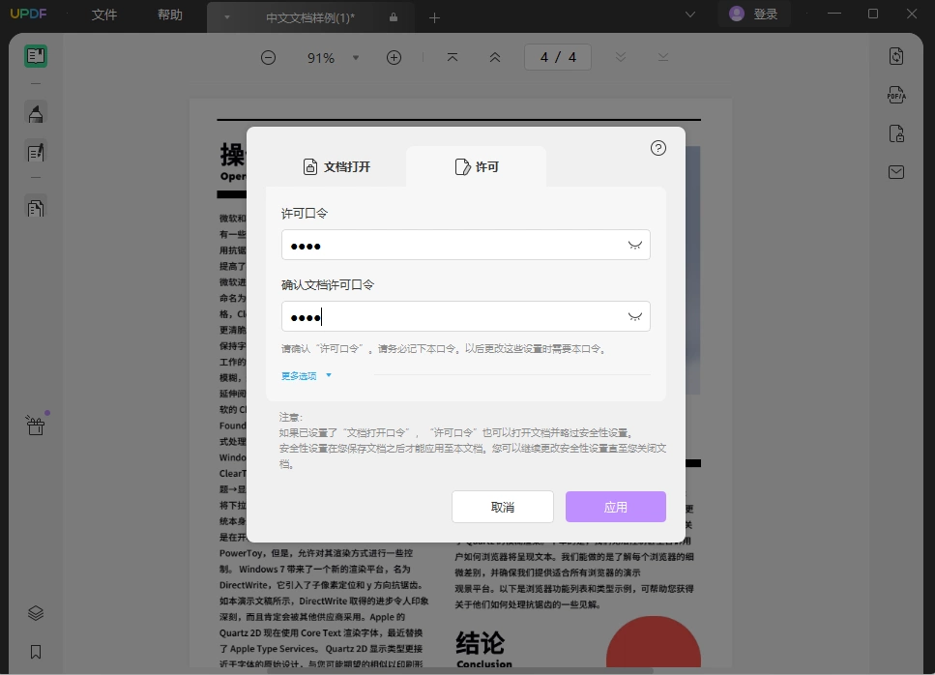Open the zoom percentage dropdown arrow
This screenshot has height=675, width=935.
click(x=356, y=58)
